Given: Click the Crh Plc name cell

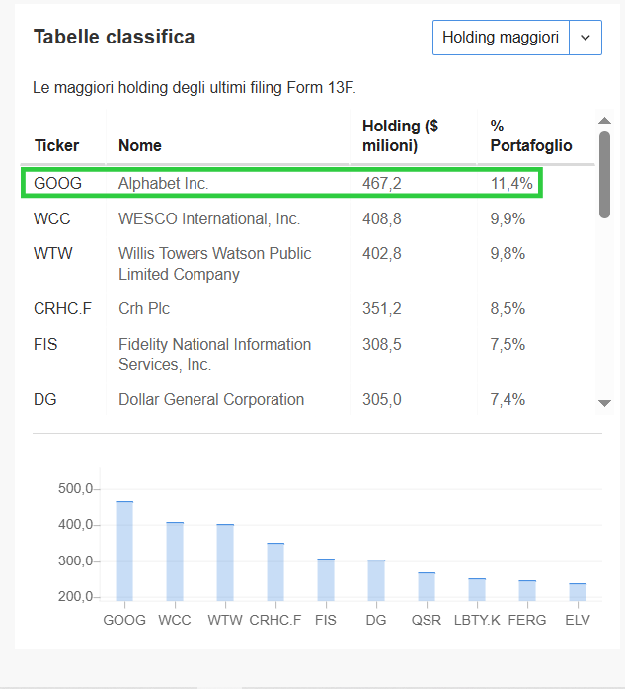Looking at the screenshot, I should [x=144, y=308].
